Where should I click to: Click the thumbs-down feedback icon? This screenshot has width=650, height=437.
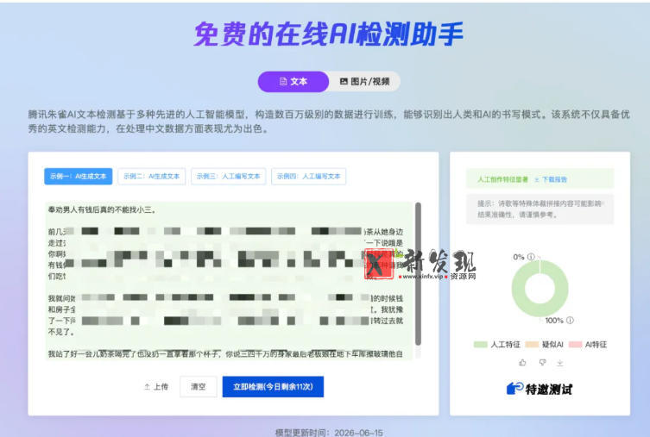point(542,363)
